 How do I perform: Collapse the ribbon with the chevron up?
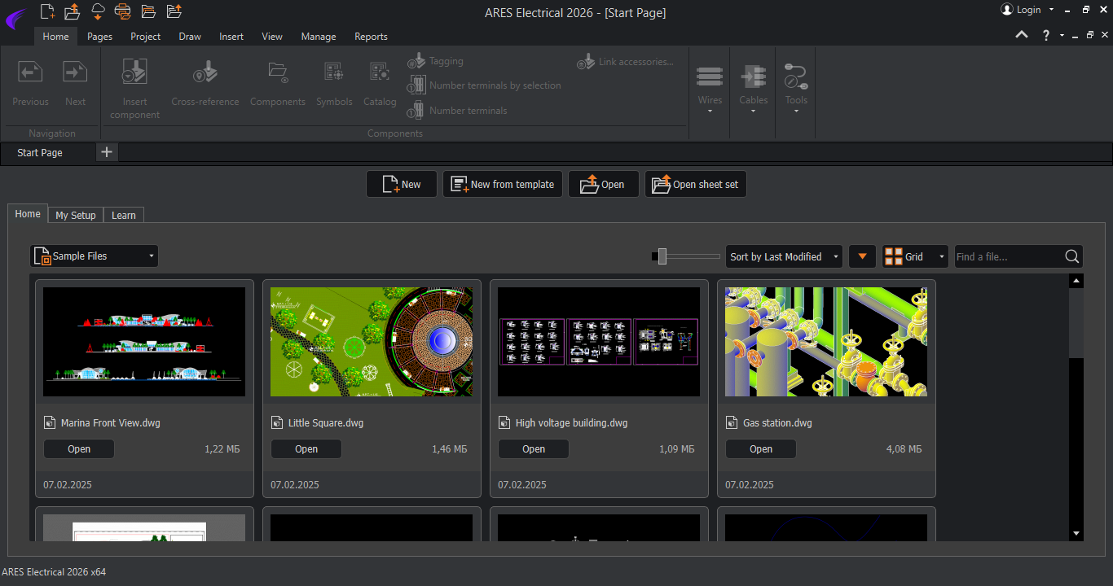1022,35
